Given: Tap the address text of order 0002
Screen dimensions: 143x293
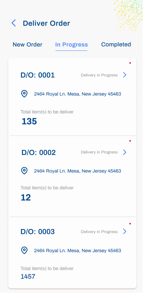Looking at the screenshot, I should tap(78, 171).
